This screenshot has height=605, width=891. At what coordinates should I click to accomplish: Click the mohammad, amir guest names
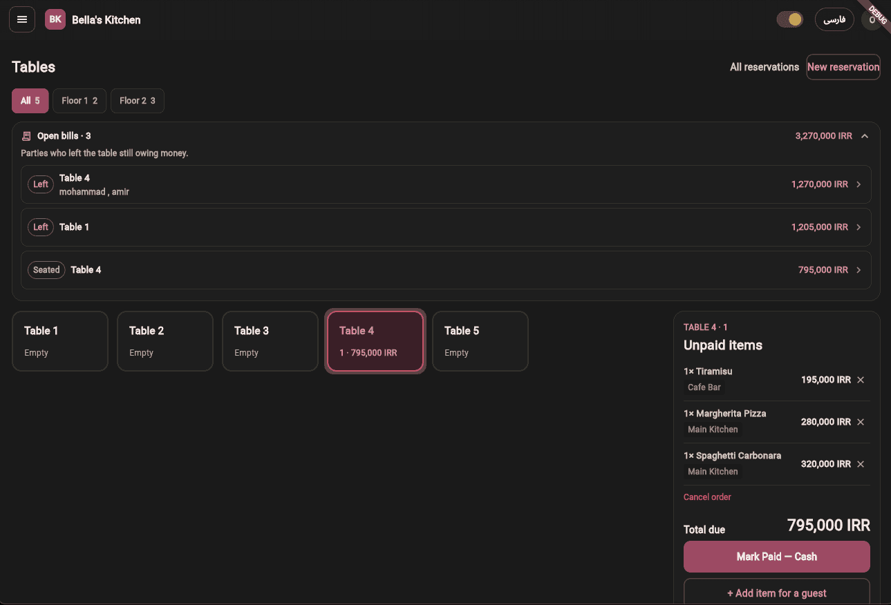coord(94,192)
